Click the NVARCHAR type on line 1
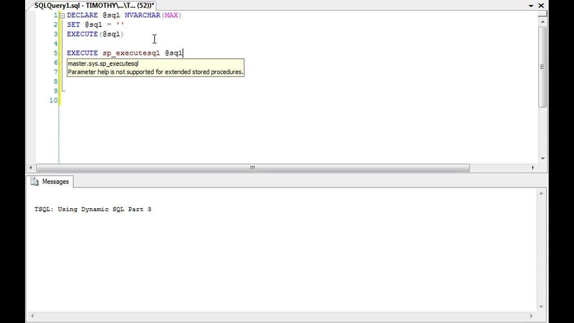The image size is (574, 323). point(142,15)
